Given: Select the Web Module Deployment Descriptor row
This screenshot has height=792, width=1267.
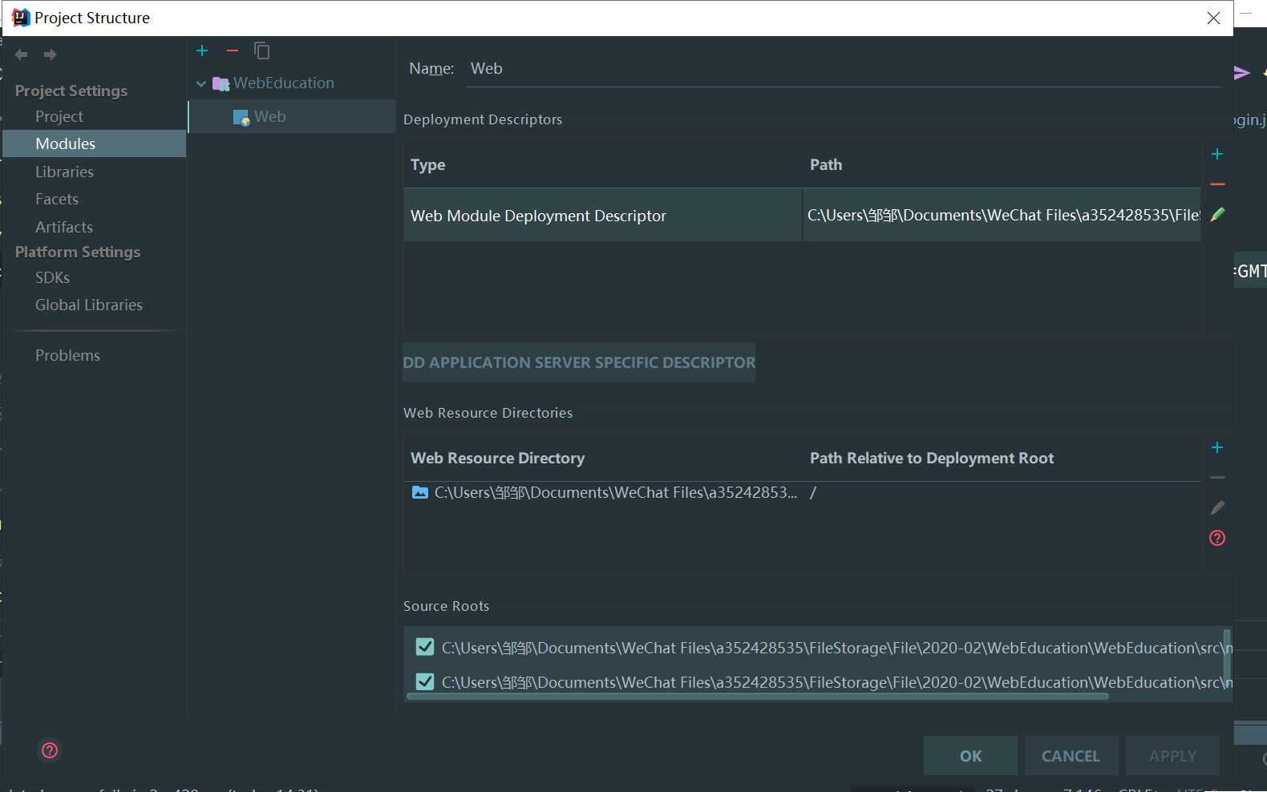Looking at the screenshot, I should [x=802, y=215].
